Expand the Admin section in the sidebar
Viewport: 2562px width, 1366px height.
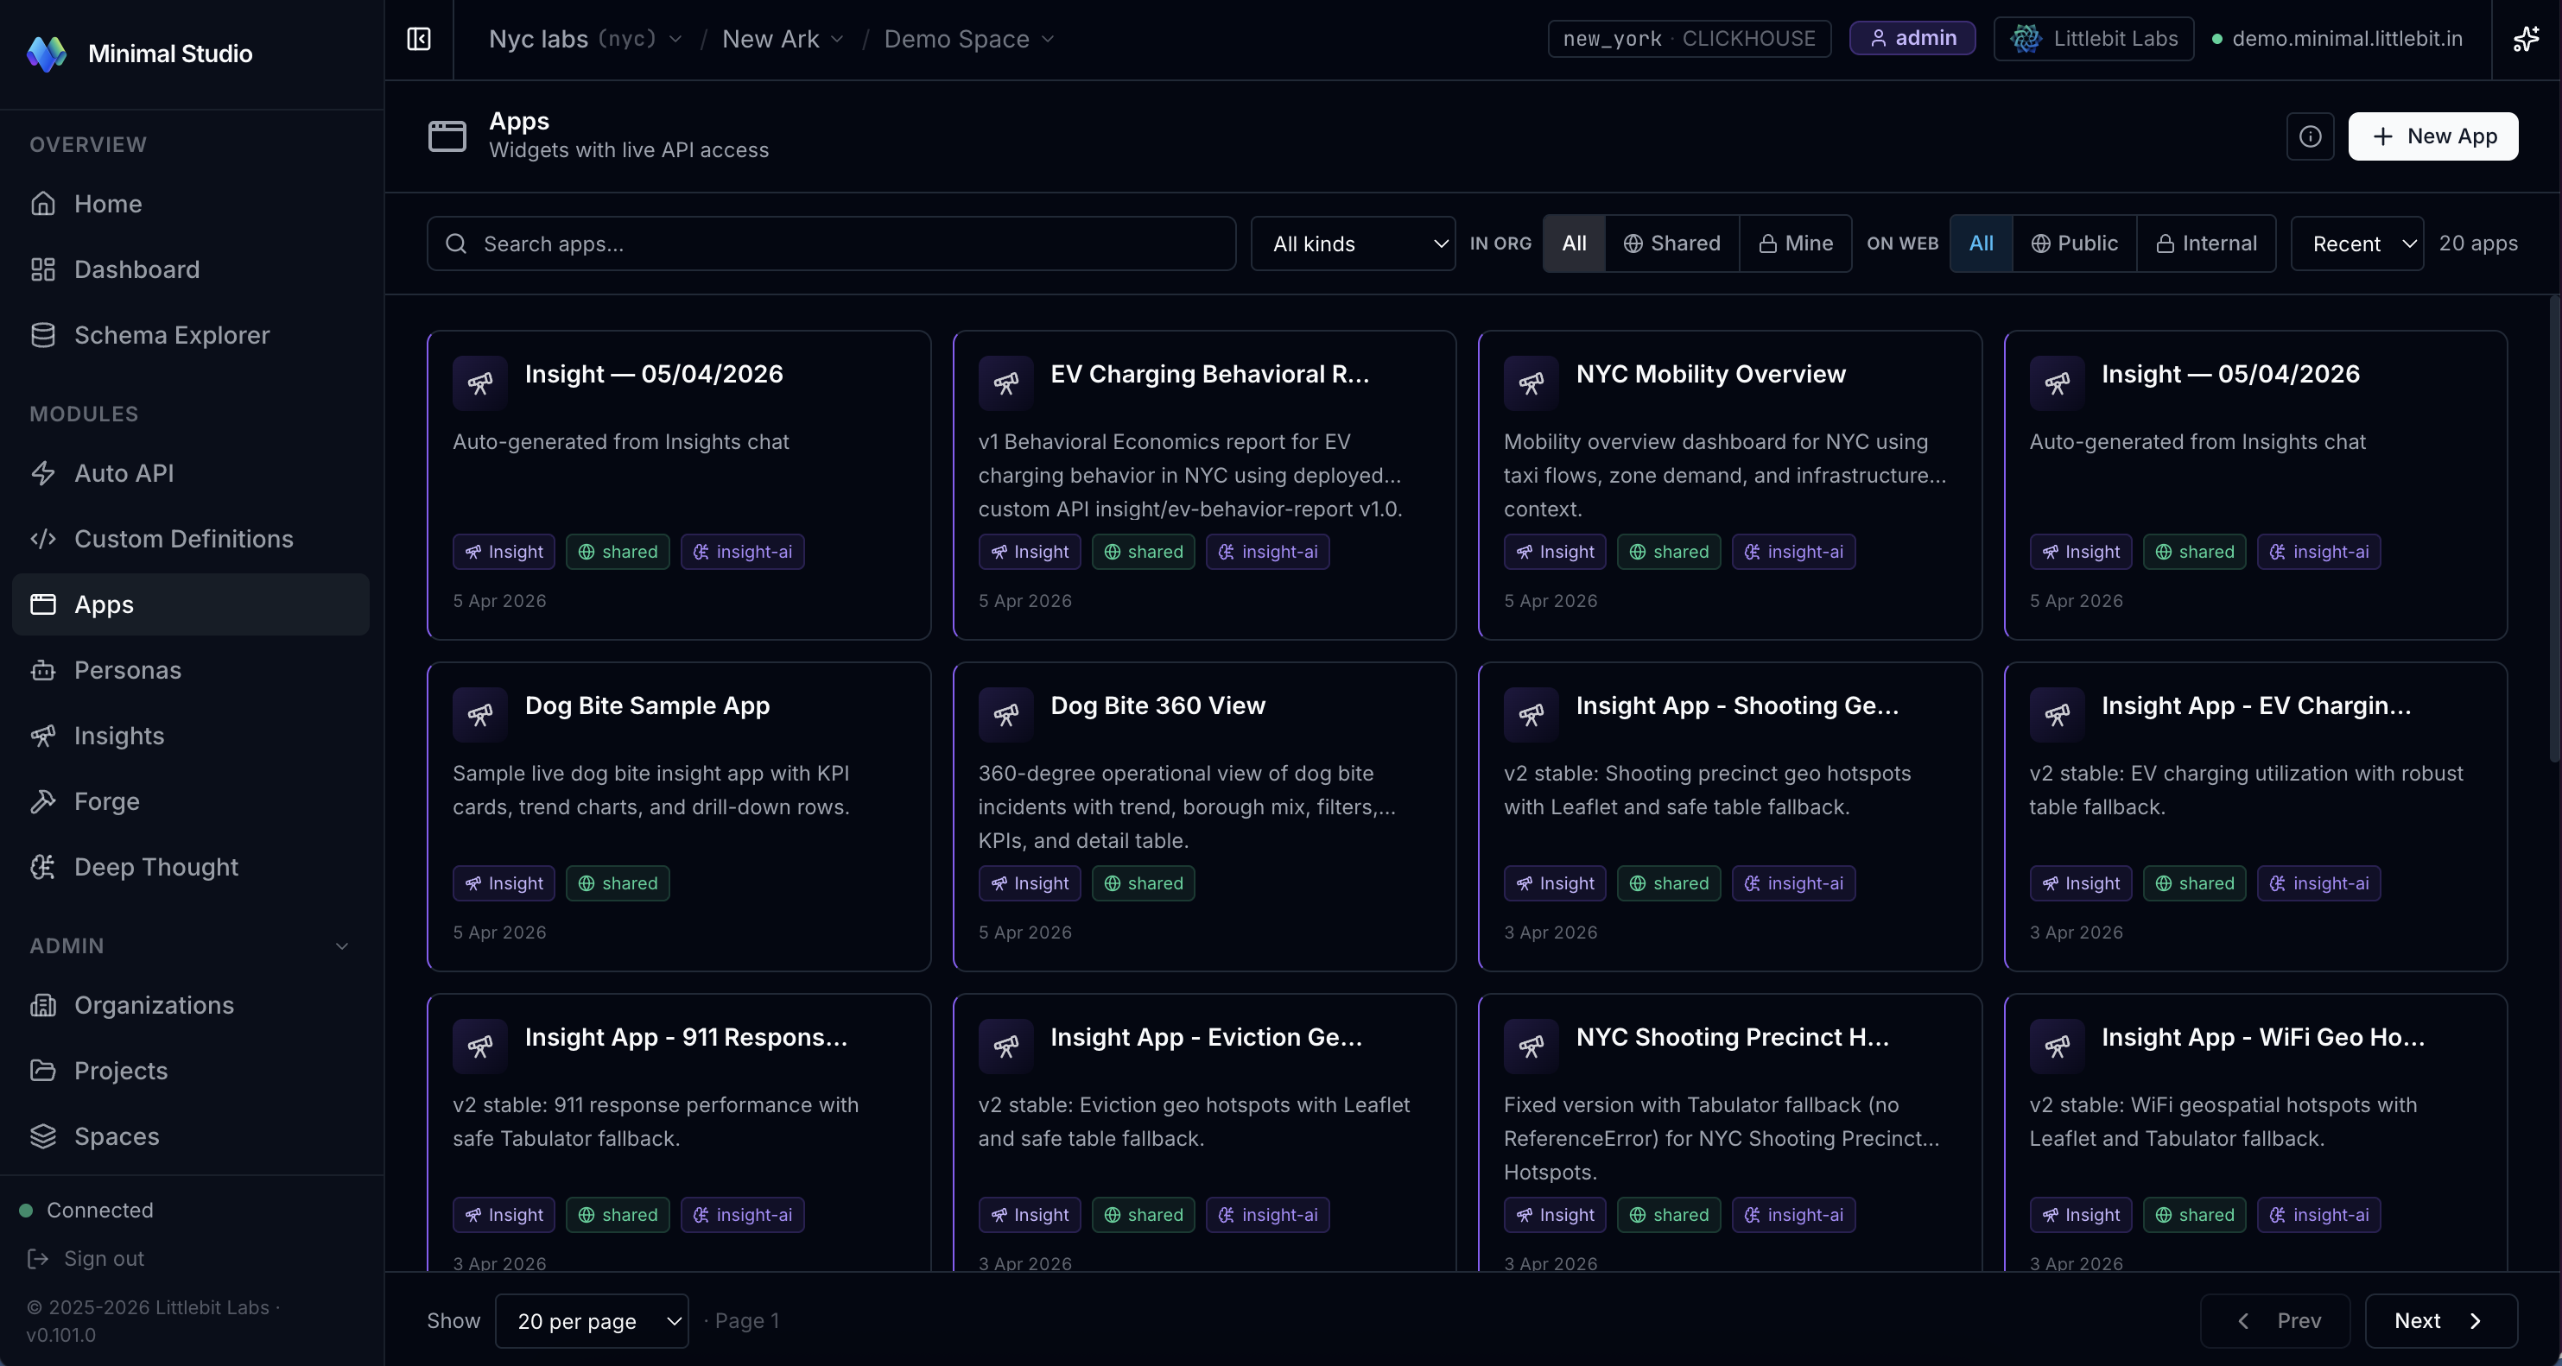click(x=340, y=945)
